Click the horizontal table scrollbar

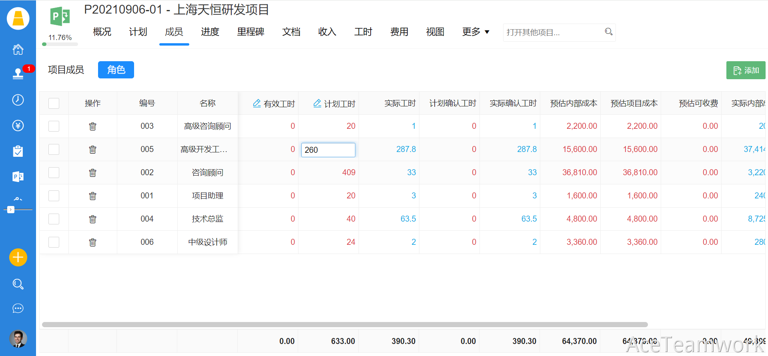(x=344, y=324)
